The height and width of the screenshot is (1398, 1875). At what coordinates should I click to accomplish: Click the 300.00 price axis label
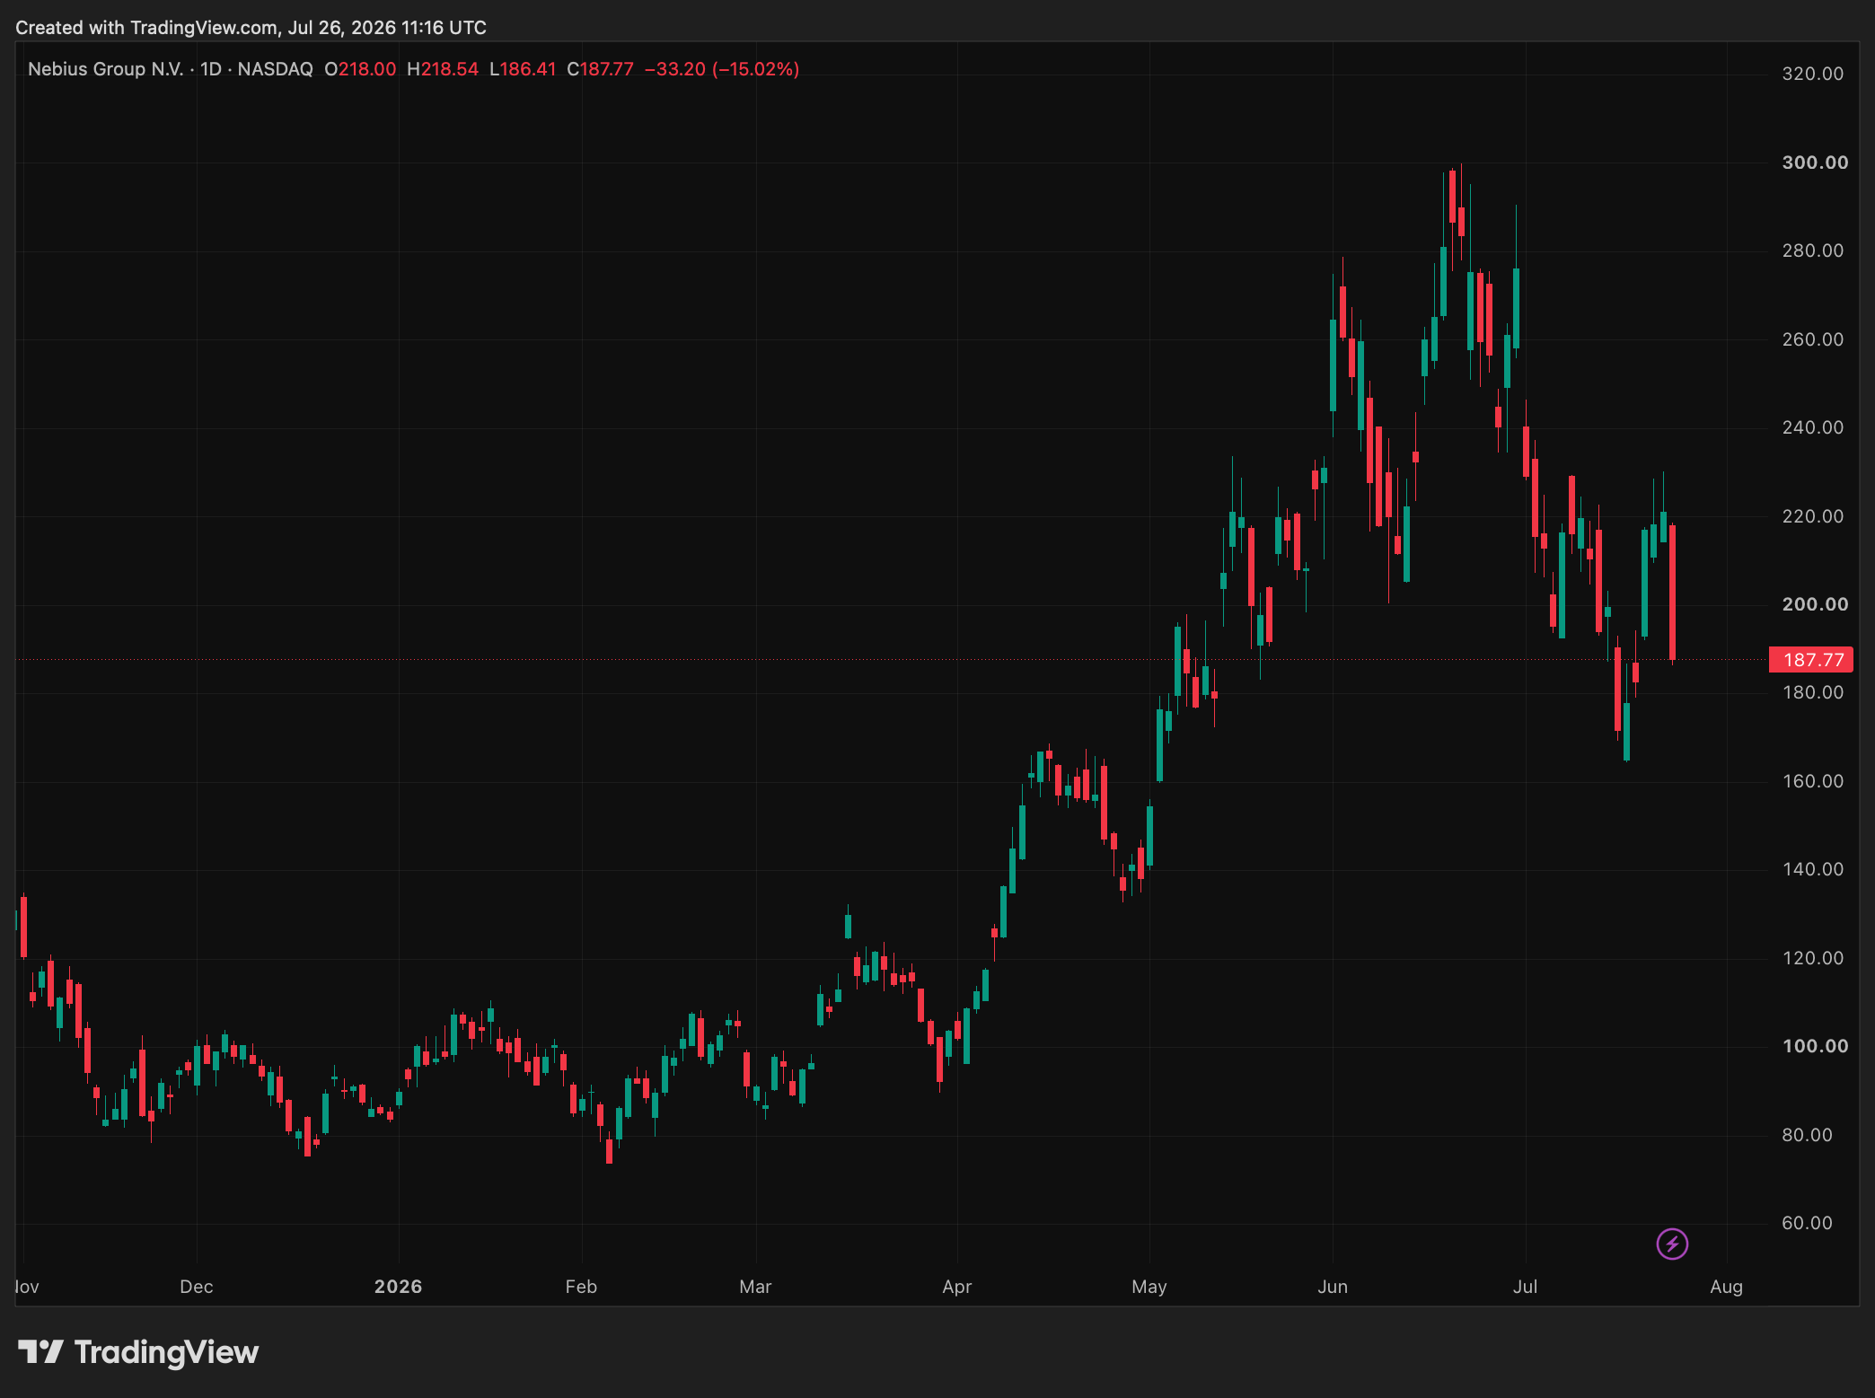1815,163
